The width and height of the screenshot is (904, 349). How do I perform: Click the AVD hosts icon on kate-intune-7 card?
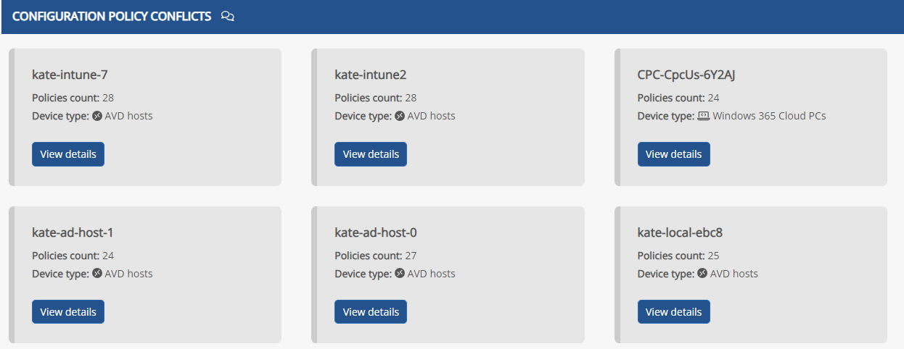pos(97,116)
